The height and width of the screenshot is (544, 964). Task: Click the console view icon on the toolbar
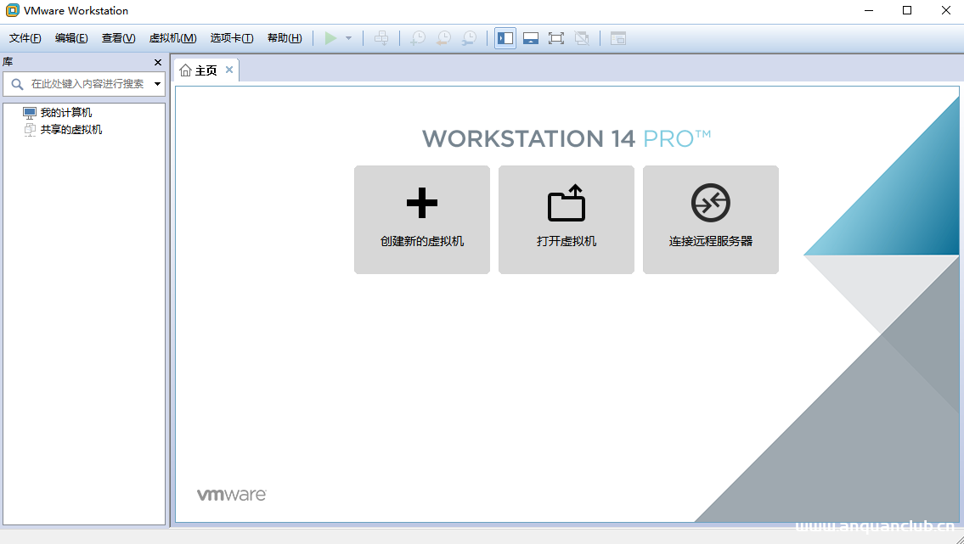pyautogui.click(x=617, y=37)
